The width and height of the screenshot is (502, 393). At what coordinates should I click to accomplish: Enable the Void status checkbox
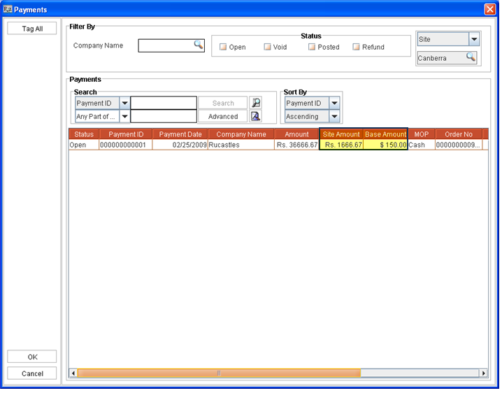[x=267, y=47]
